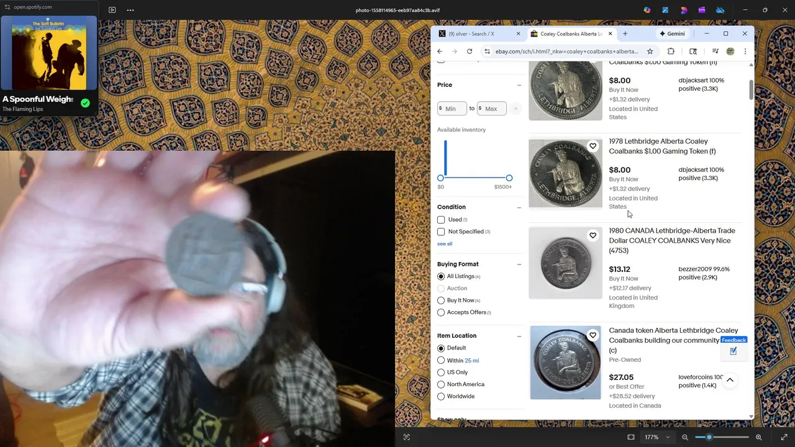Select Worldwide item location

pyautogui.click(x=441, y=396)
